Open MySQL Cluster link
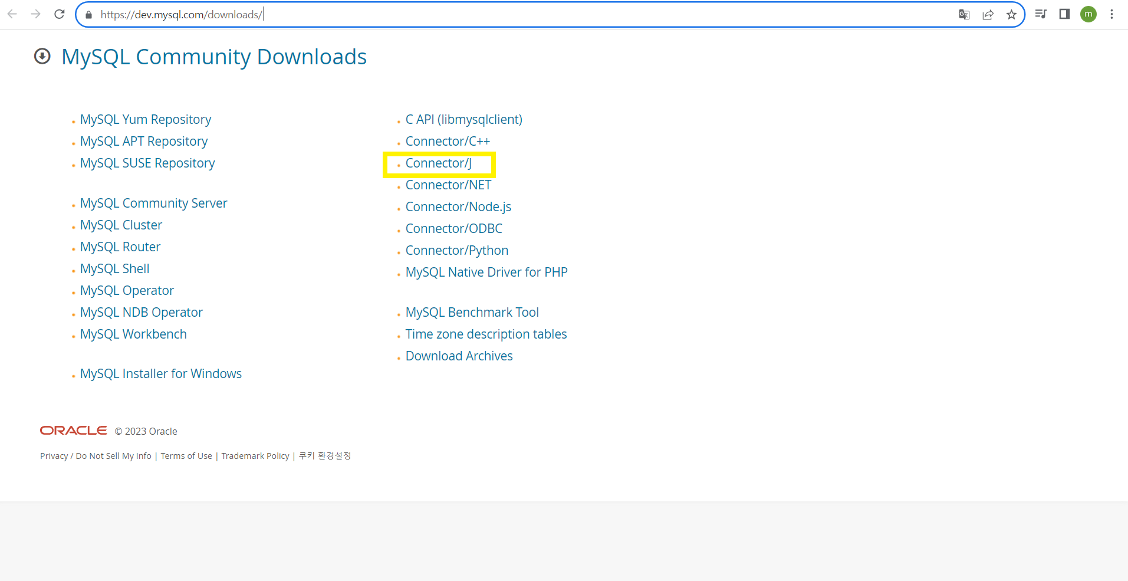The image size is (1128, 581). click(121, 225)
